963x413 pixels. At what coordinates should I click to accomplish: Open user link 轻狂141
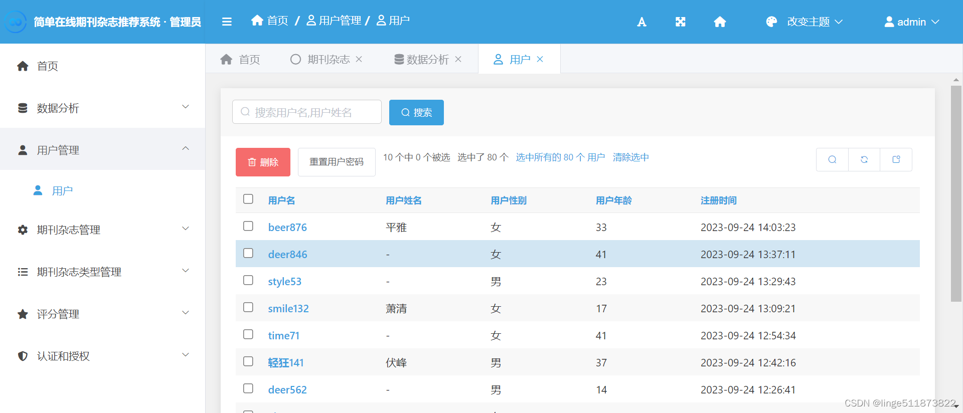tap(286, 362)
